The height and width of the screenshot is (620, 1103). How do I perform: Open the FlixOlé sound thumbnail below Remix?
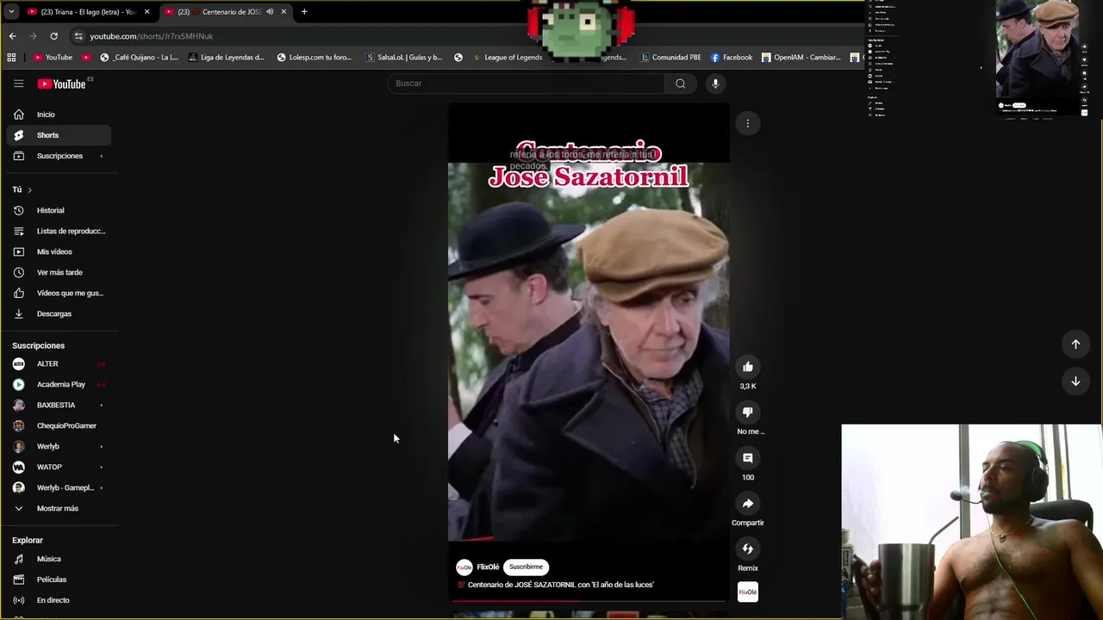pos(748,592)
